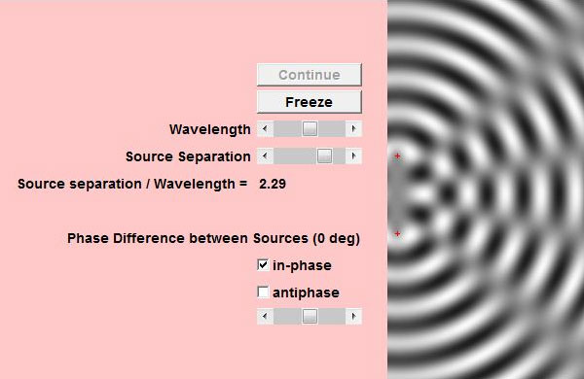Click the upper red source marker
Image resolution: width=584 pixels, height=379 pixels.
pyautogui.click(x=397, y=156)
